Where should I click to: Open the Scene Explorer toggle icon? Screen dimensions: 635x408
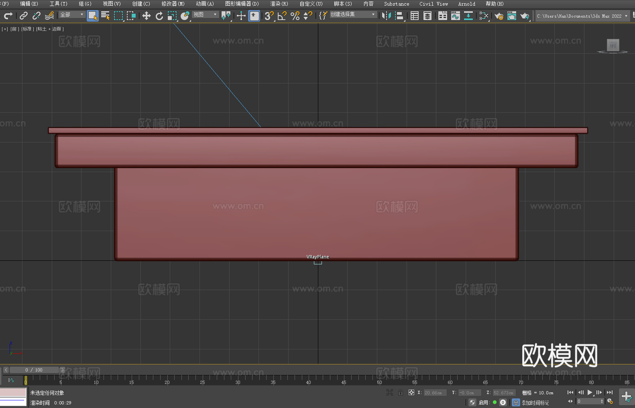click(x=415, y=16)
